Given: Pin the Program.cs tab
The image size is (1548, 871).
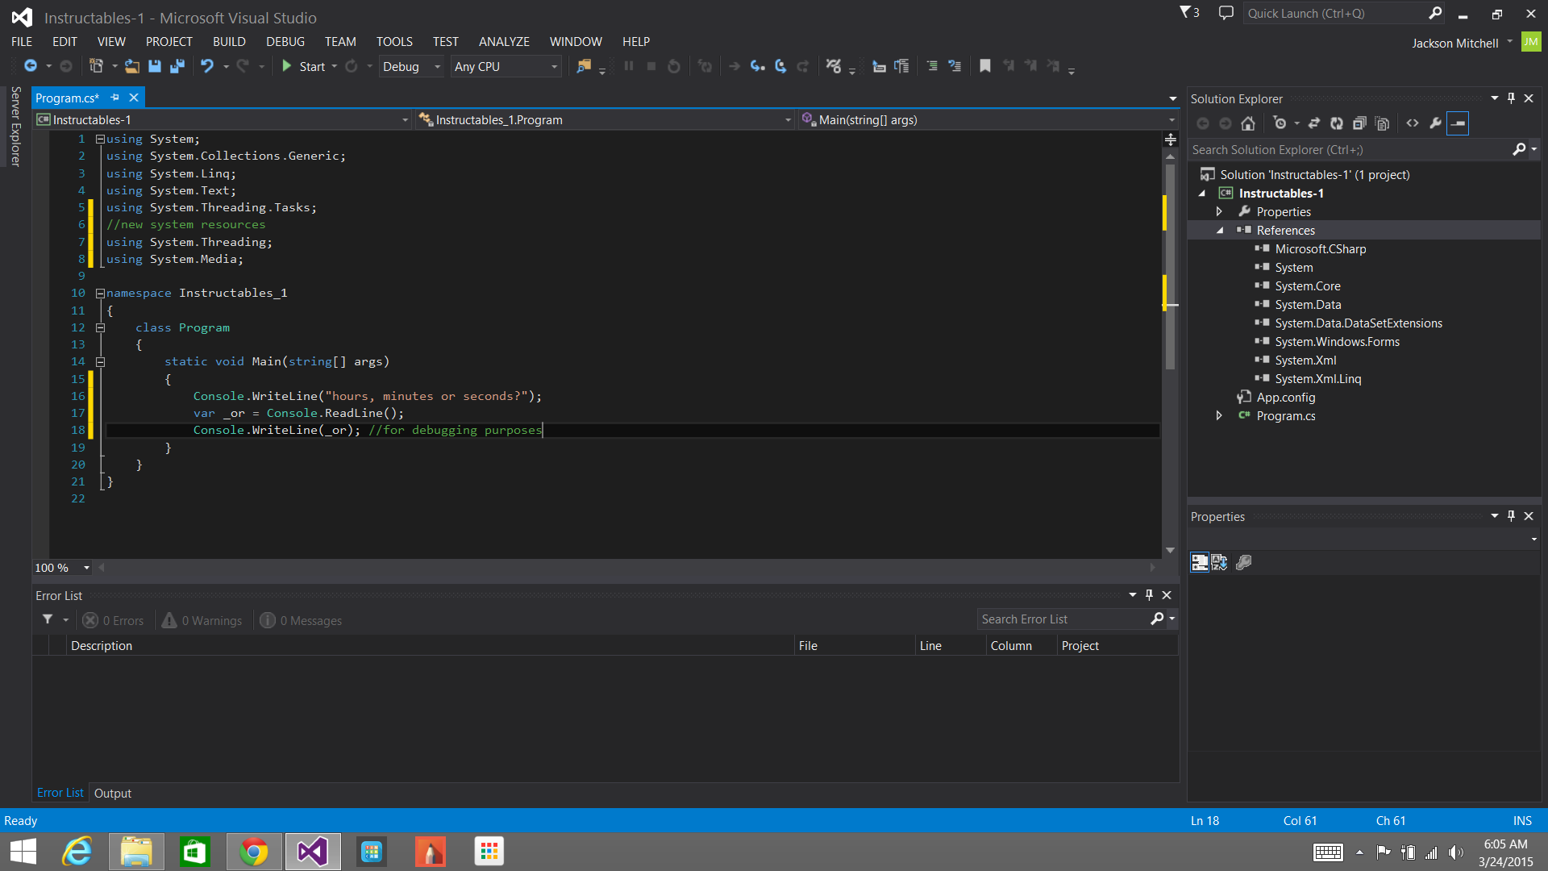Looking at the screenshot, I should pyautogui.click(x=115, y=98).
